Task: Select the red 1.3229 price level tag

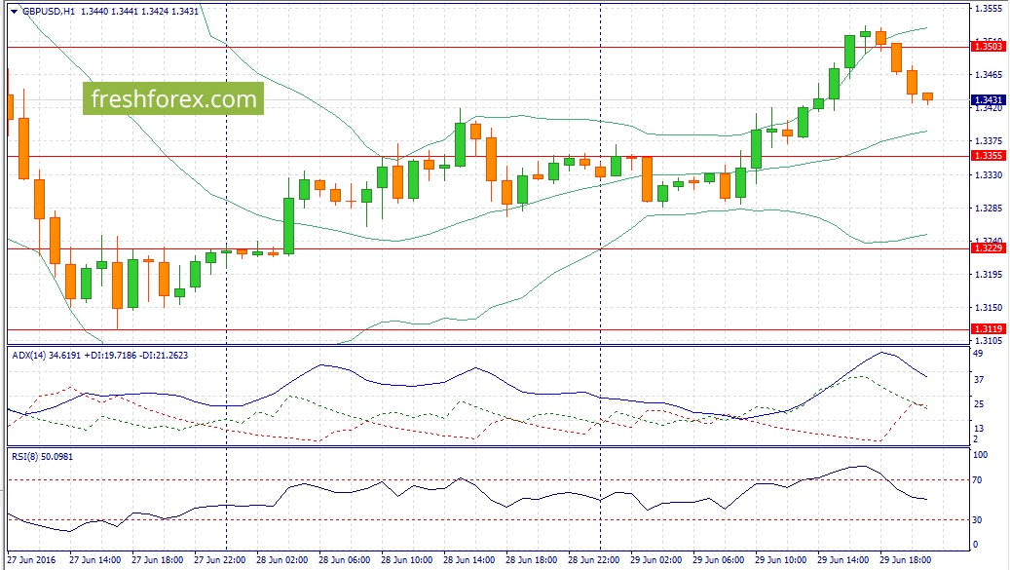Action: [x=988, y=248]
